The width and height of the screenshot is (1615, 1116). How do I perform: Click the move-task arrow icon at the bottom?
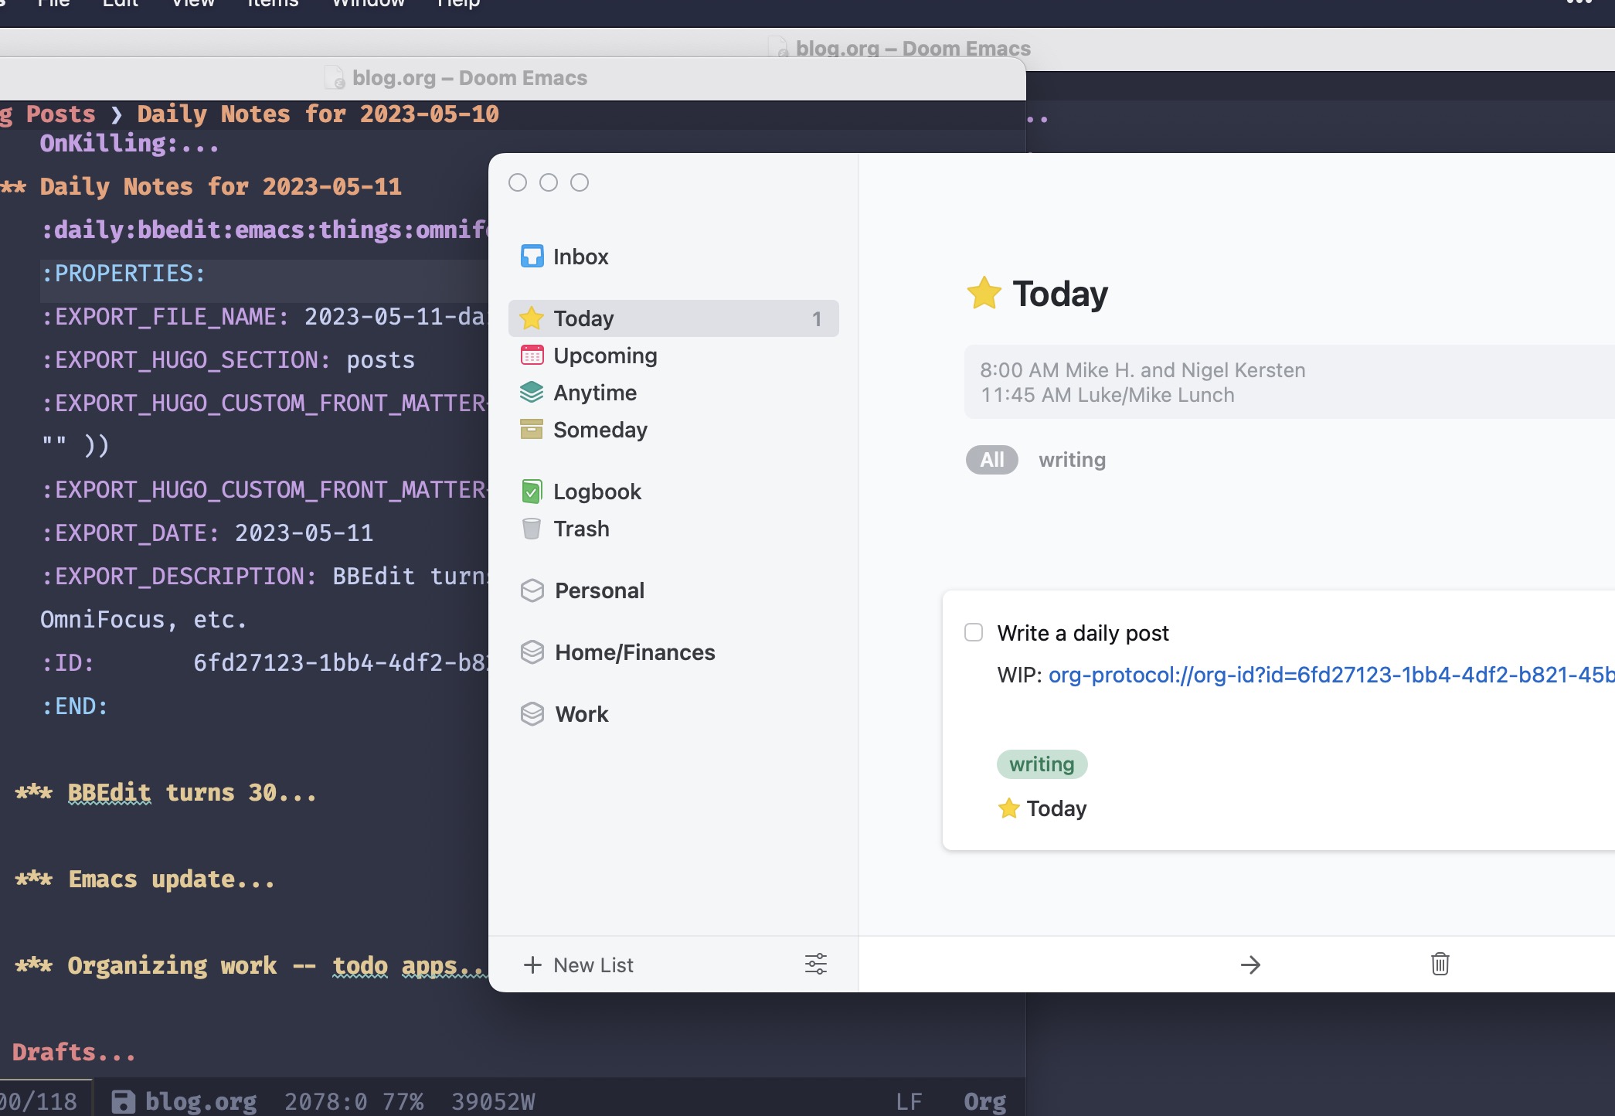pyautogui.click(x=1251, y=965)
